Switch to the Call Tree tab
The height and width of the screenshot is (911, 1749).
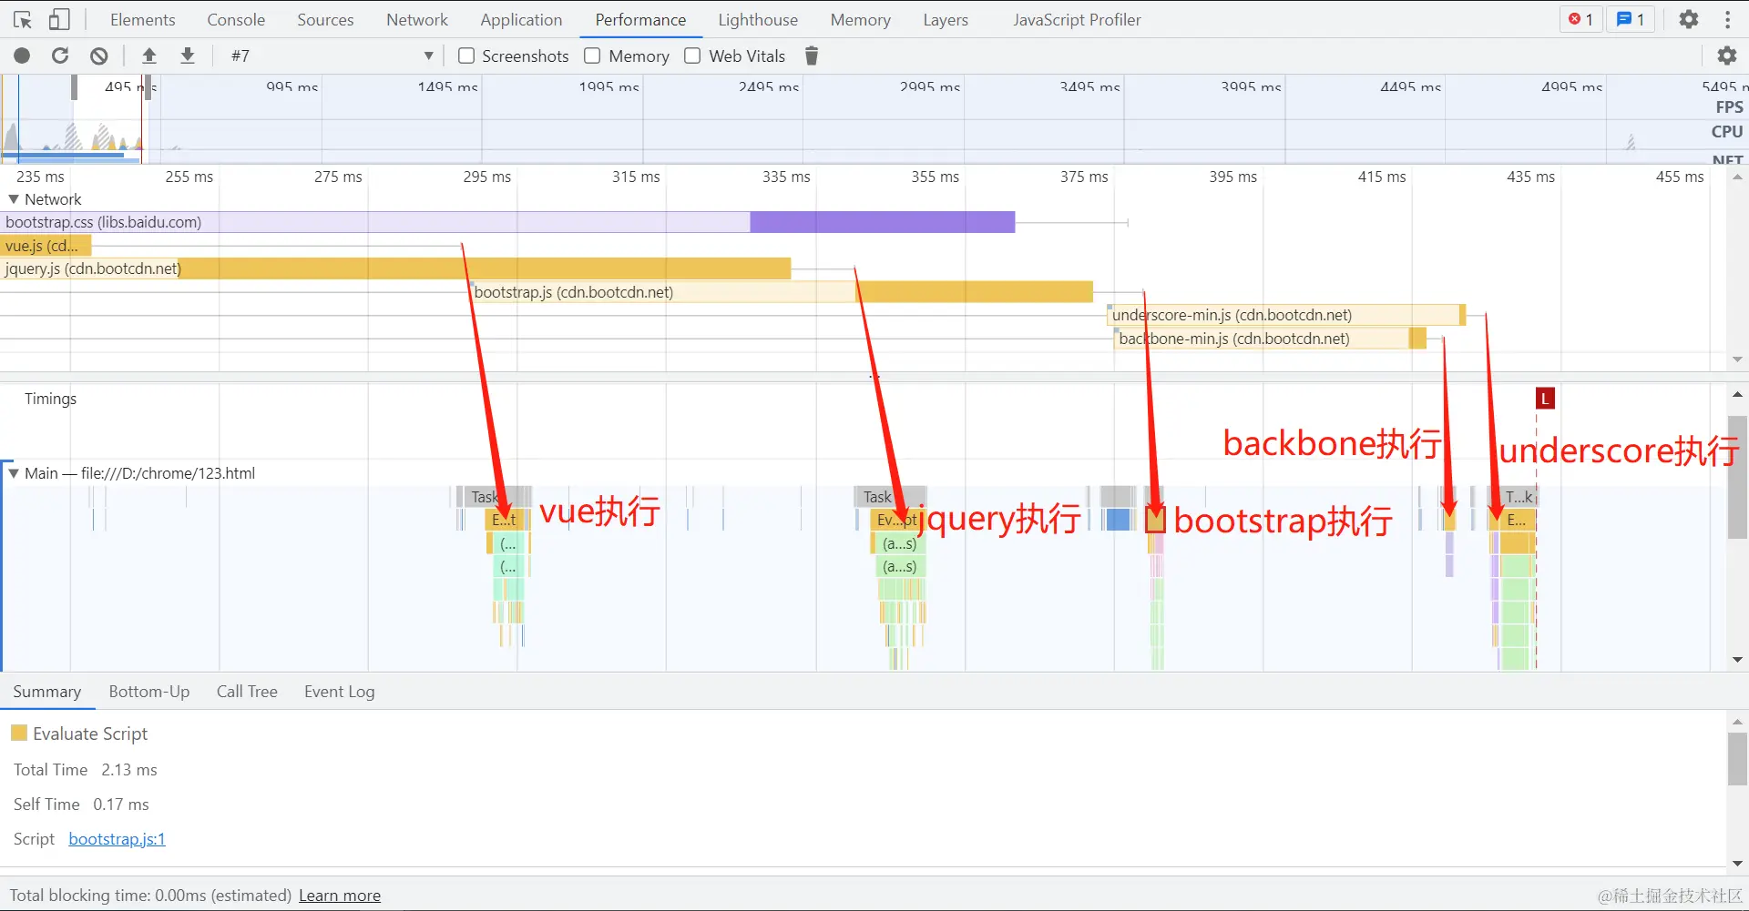point(247,692)
